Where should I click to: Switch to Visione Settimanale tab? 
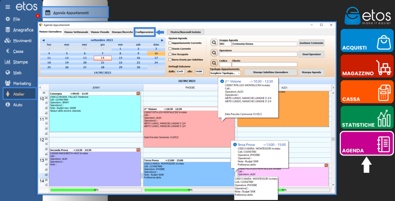click(76, 32)
